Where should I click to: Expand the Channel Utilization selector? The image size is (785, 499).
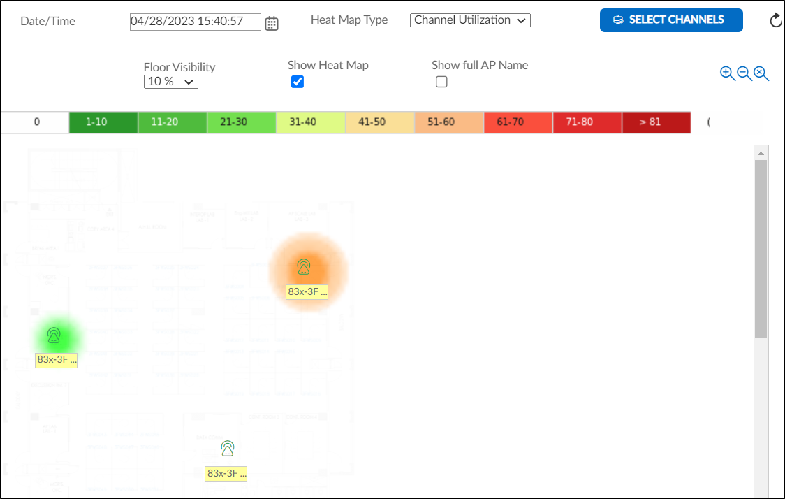coord(470,20)
